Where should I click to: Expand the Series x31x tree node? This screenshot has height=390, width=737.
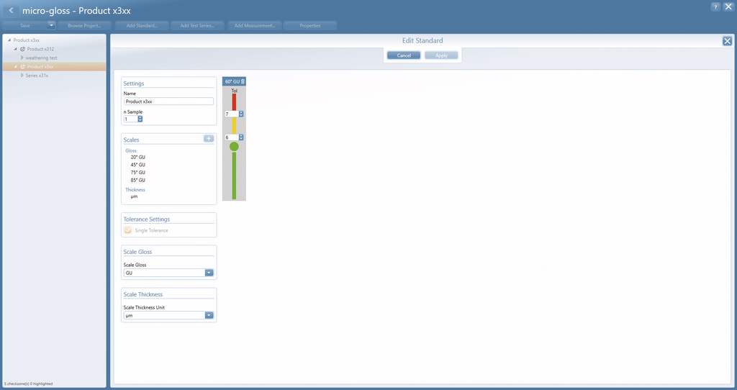pos(22,75)
